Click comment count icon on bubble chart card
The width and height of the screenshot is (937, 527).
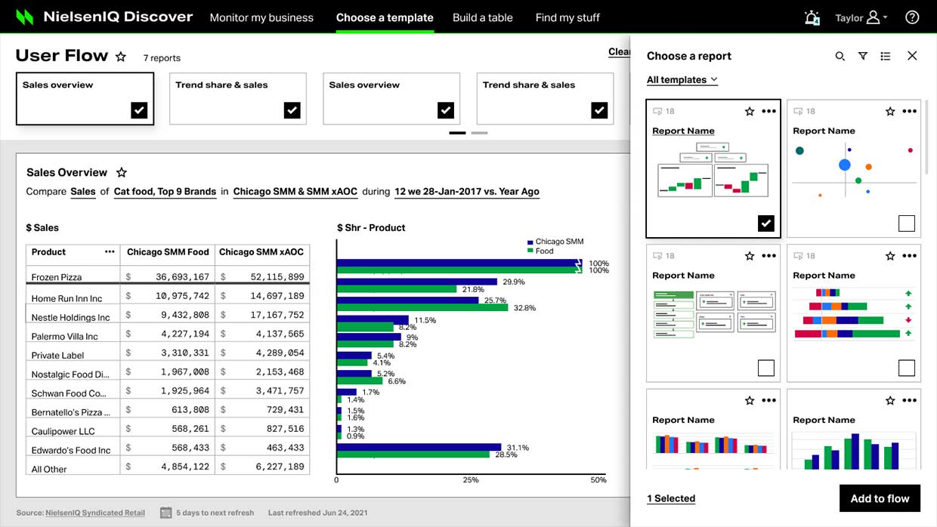[798, 112]
